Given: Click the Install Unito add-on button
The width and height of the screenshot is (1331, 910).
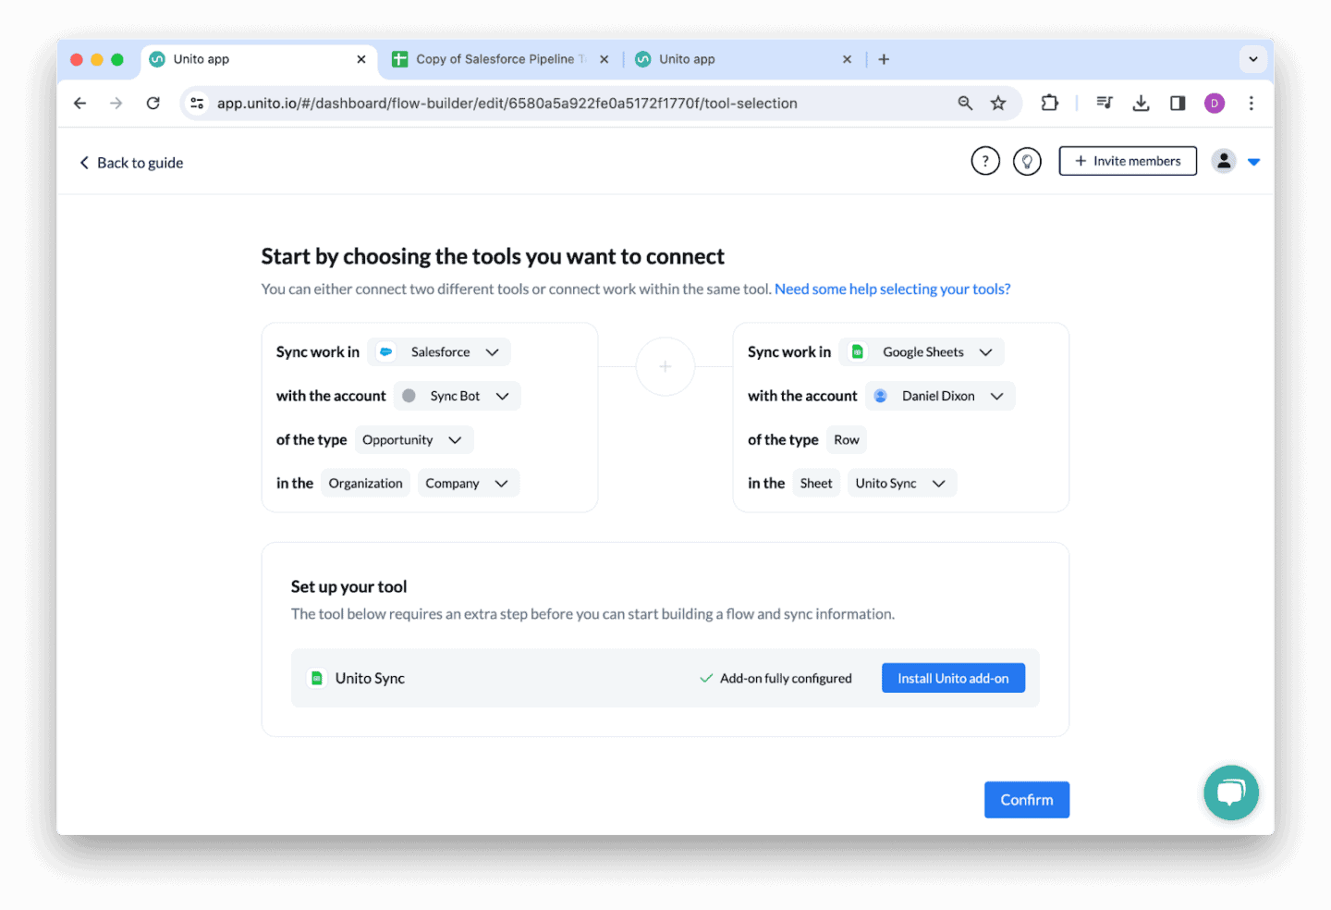Looking at the screenshot, I should click(x=953, y=678).
